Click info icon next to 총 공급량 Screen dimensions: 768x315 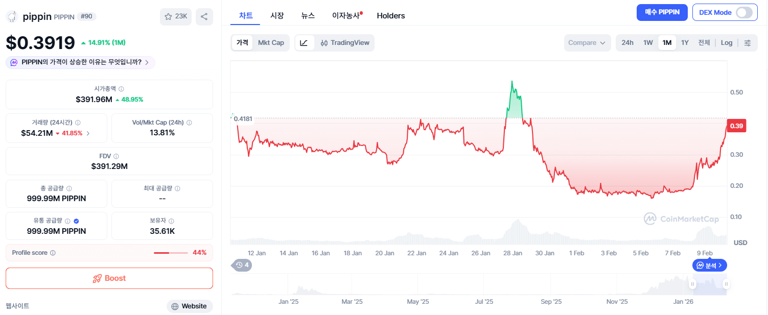pos(69,188)
